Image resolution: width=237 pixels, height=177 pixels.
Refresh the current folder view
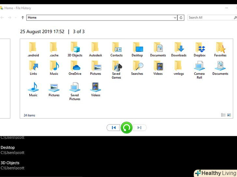point(181,18)
